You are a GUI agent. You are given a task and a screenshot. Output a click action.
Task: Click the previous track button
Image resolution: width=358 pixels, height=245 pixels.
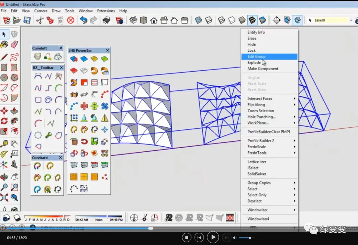pyautogui.click(x=199, y=238)
